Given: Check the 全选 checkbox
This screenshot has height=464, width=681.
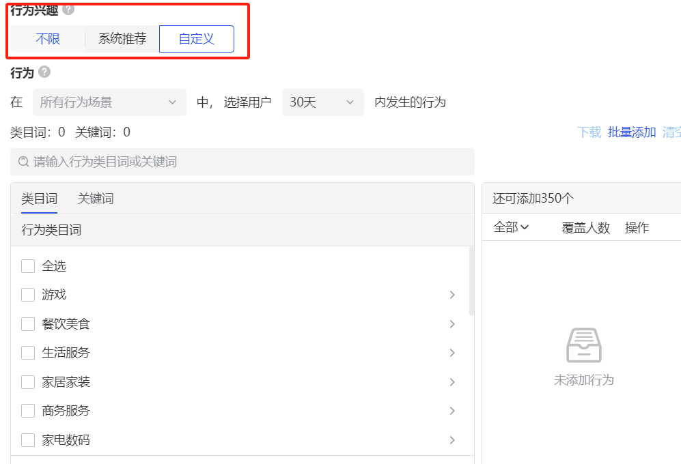Looking at the screenshot, I should pos(28,266).
